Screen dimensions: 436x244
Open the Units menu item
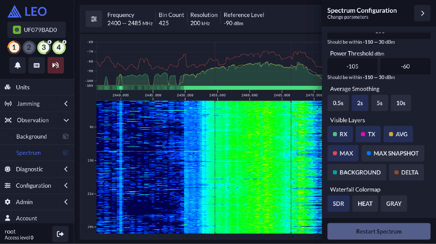coord(37,87)
